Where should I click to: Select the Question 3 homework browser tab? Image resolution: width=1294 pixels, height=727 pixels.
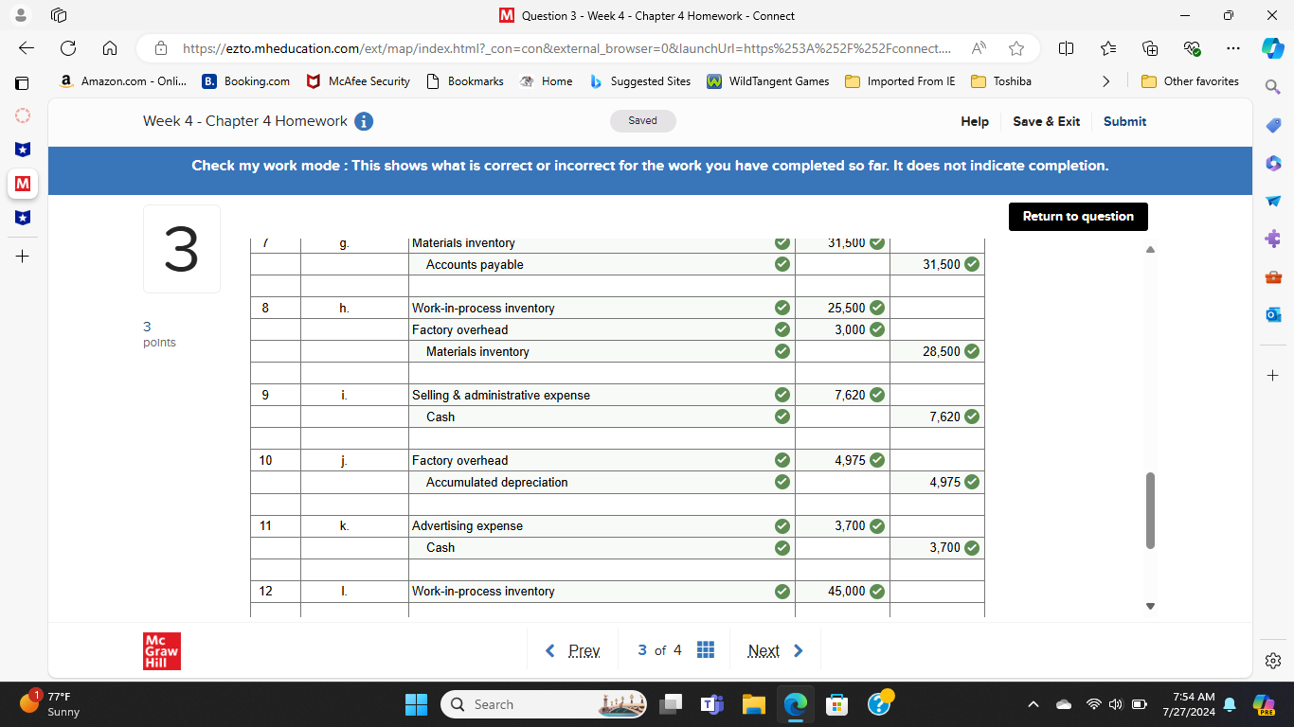coord(647,15)
